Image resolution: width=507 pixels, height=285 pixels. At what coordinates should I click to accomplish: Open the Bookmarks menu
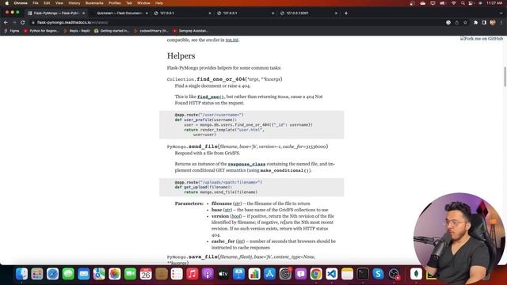tap(94, 3)
